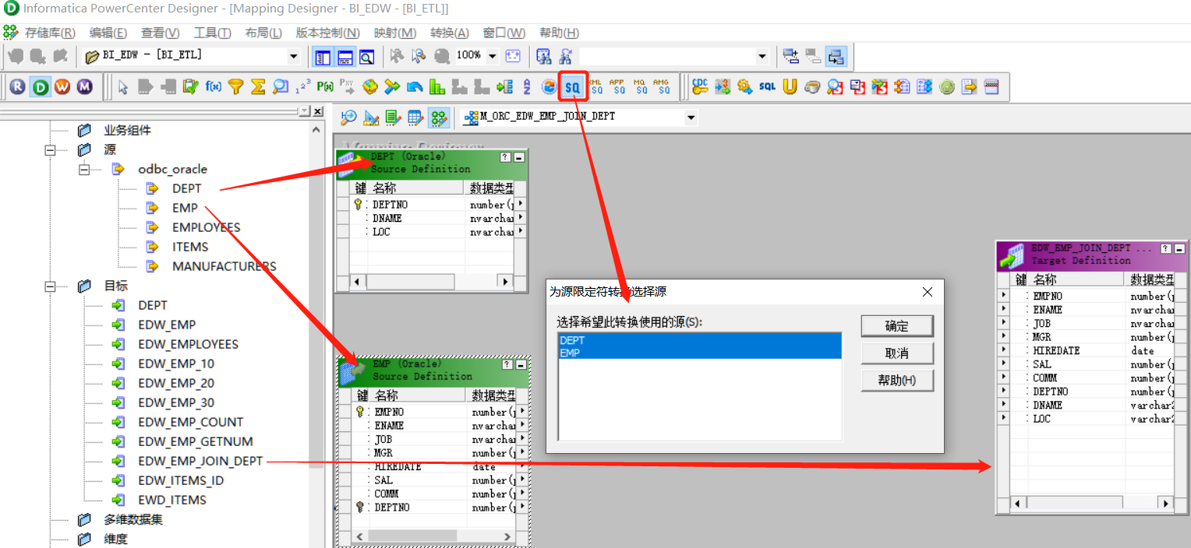1191x548 pixels.
Task: Add an Expression f(x) transformation
Action: [213, 87]
